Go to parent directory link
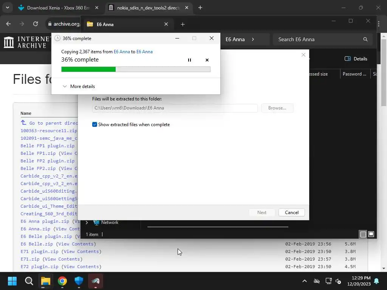 coord(50,123)
